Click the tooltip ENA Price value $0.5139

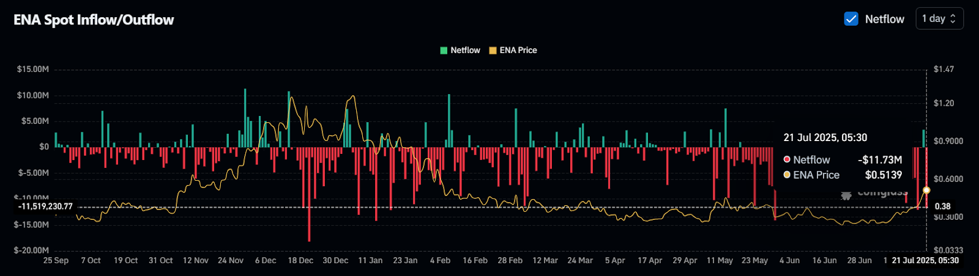[884, 175]
